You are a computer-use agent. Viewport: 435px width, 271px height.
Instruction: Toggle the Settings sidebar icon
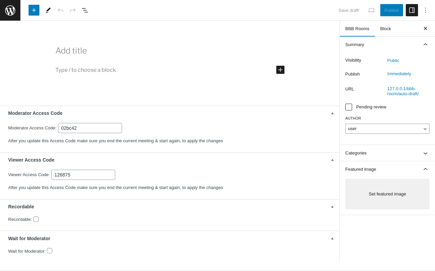[x=412, y=10]
